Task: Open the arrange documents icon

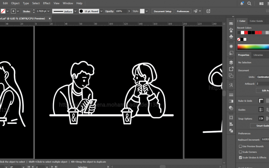Action: click(x=261, y=3)
